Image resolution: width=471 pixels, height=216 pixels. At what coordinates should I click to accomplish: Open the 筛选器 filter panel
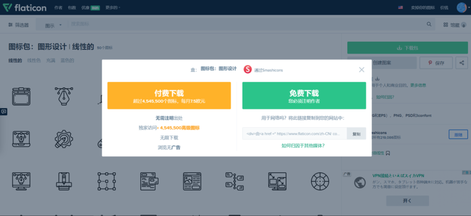pos(19,25)
